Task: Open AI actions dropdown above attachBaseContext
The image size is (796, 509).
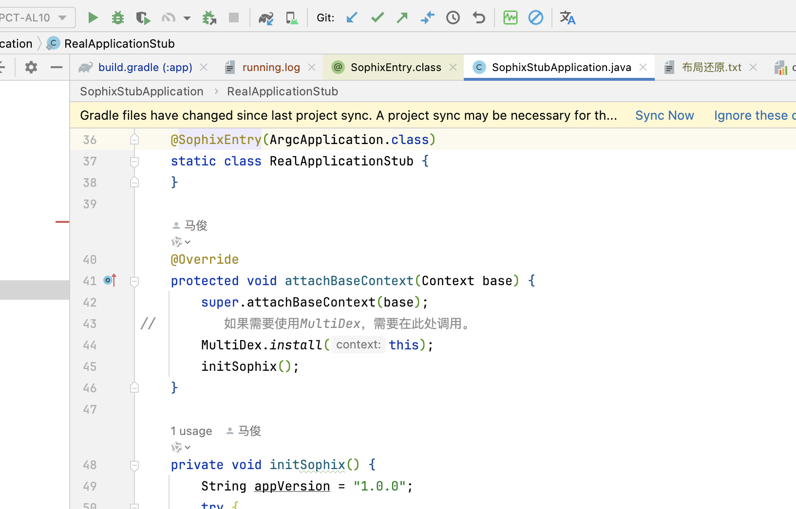Action: pos(181,242)
